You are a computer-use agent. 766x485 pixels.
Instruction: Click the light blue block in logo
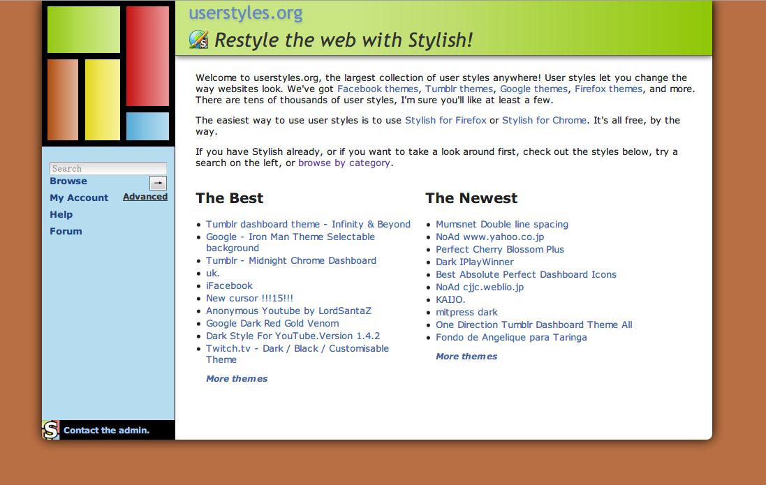click(147, 126)
